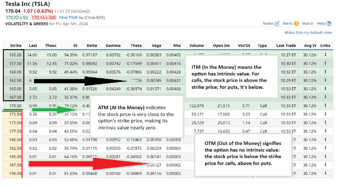Open links menu for 160.00 strike row
345x186 pixels.
coord(326,72)
